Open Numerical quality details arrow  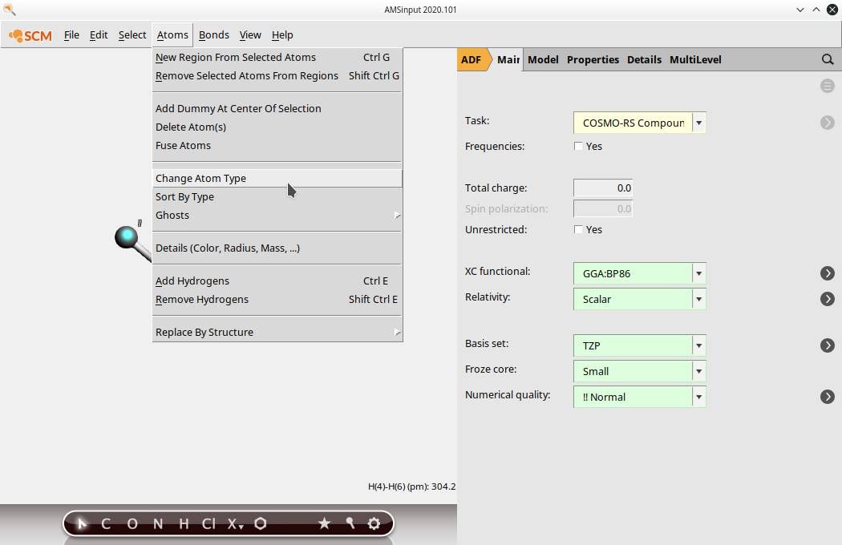pyautogui.click(x=828, y=397)
